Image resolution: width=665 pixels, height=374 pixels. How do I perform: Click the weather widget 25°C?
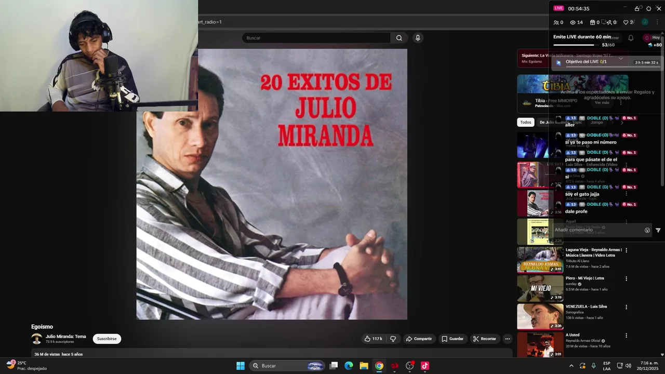point(26,366)
